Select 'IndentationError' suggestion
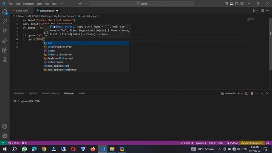Viewport: 272px width, 153px height. pyautogui.click(x=86, y=54)
